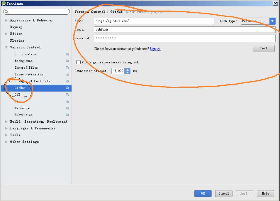
Task: Expand Other Settings section
Action: [x=6, y=142]
